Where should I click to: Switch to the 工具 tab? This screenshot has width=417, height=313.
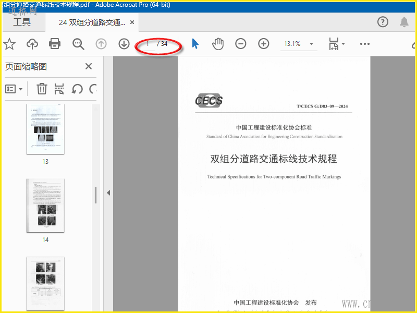pyautogui.click(x=22, y=22)
